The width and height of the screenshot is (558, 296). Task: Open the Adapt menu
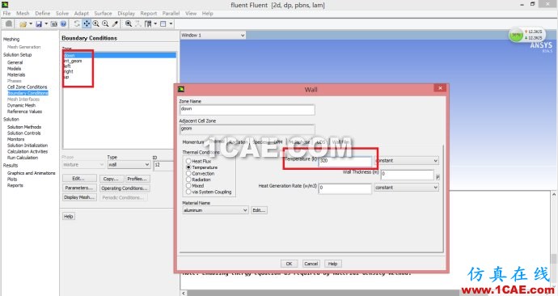coord(81,13)
